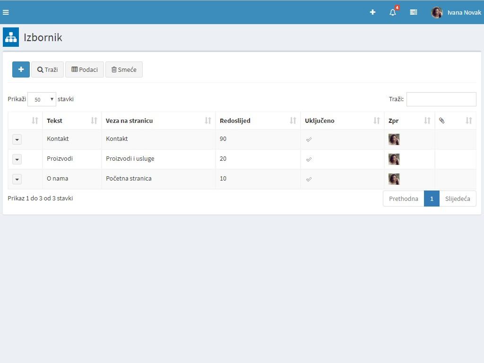Toggle the Uključeno checkmark for Kontakt
Screen dimensions: 484x363
[309, 139]
